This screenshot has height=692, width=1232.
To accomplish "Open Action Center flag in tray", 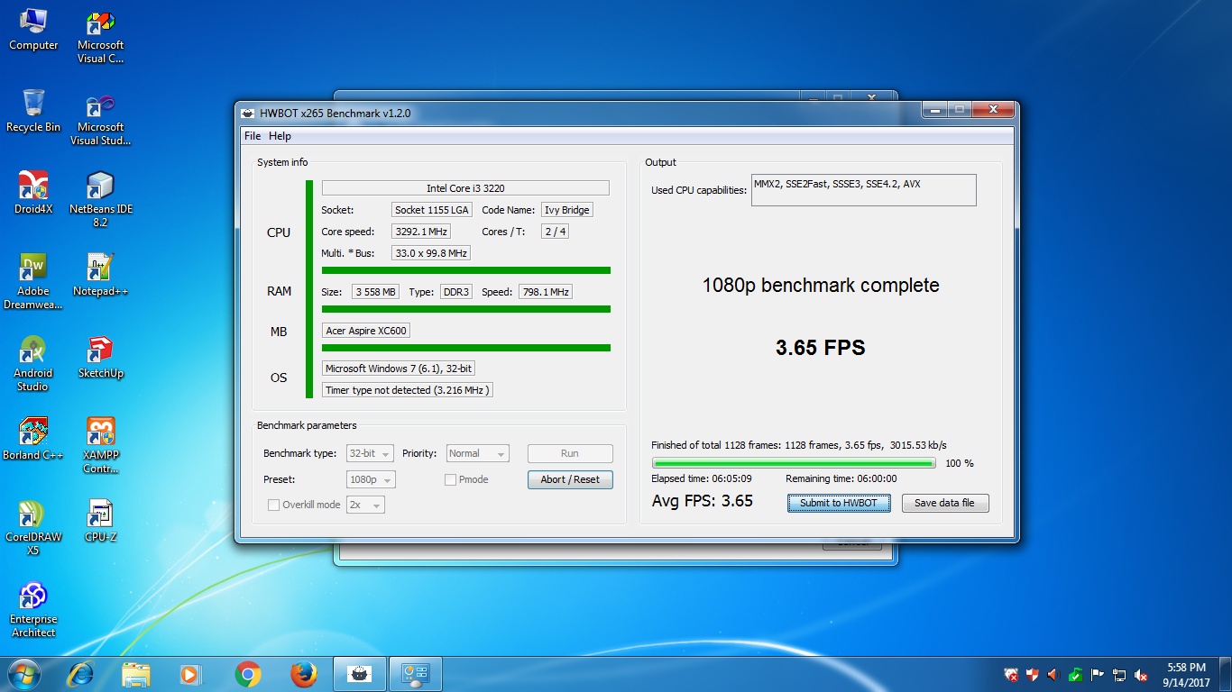I will 1098,675.
